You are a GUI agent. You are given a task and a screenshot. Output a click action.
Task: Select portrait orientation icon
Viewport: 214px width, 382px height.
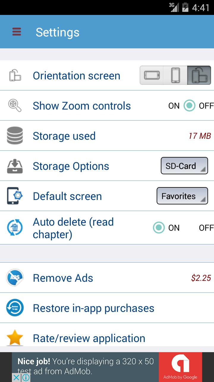point(176,75)
